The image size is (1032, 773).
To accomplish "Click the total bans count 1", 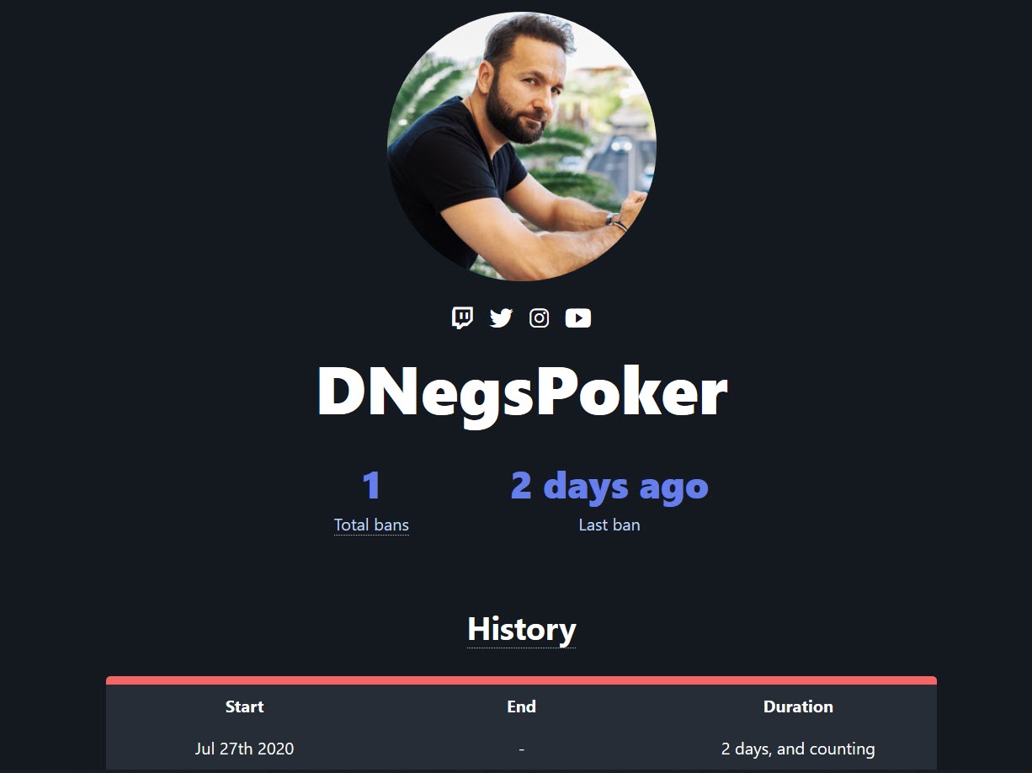I will (x=371, y=486).
